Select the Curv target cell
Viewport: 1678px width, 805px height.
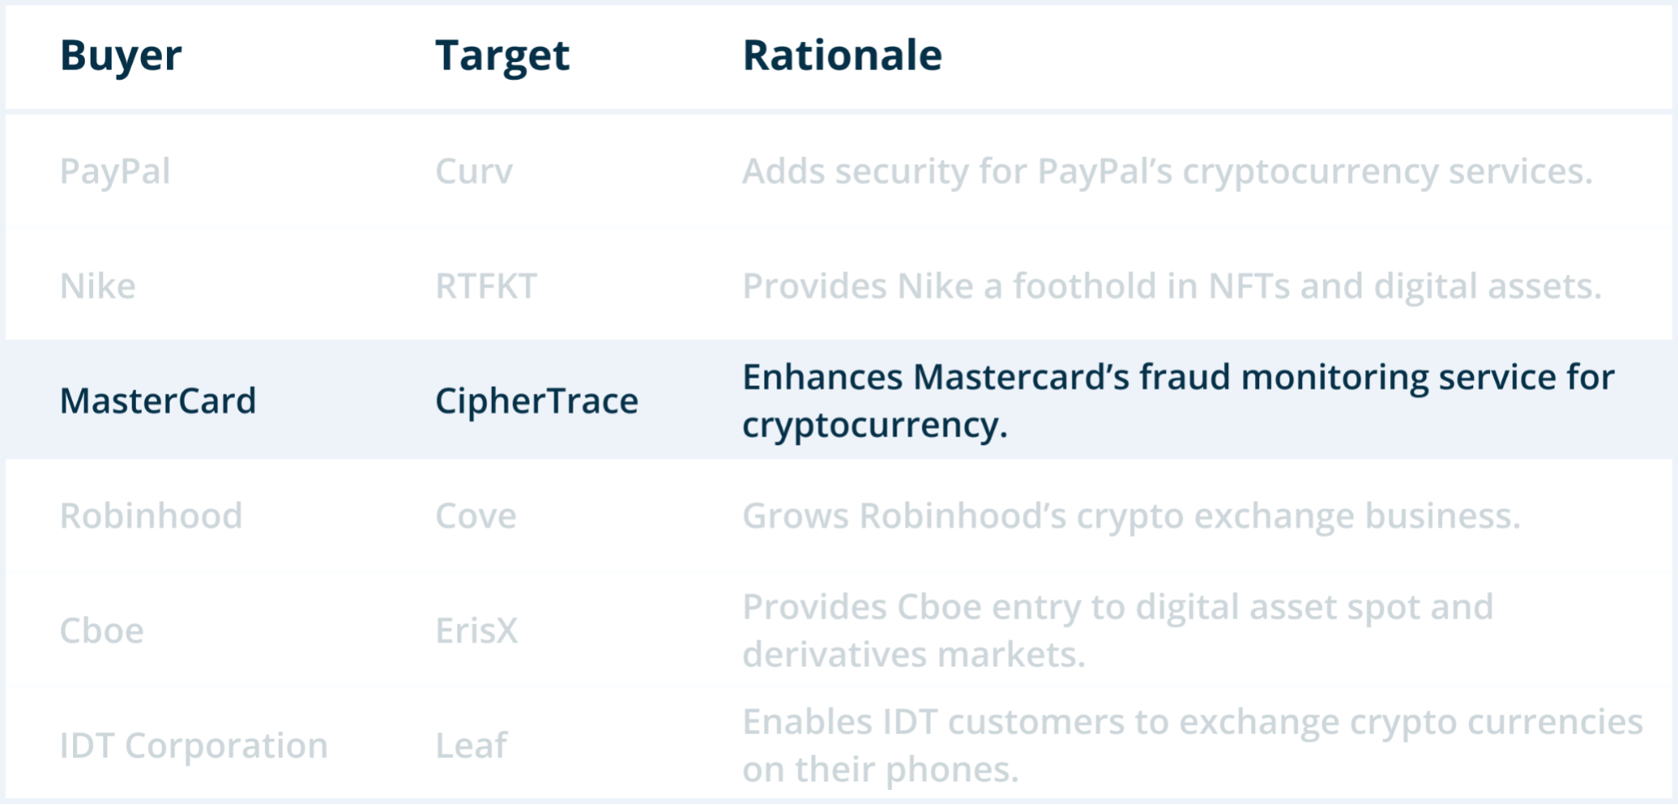click(473, 171)
